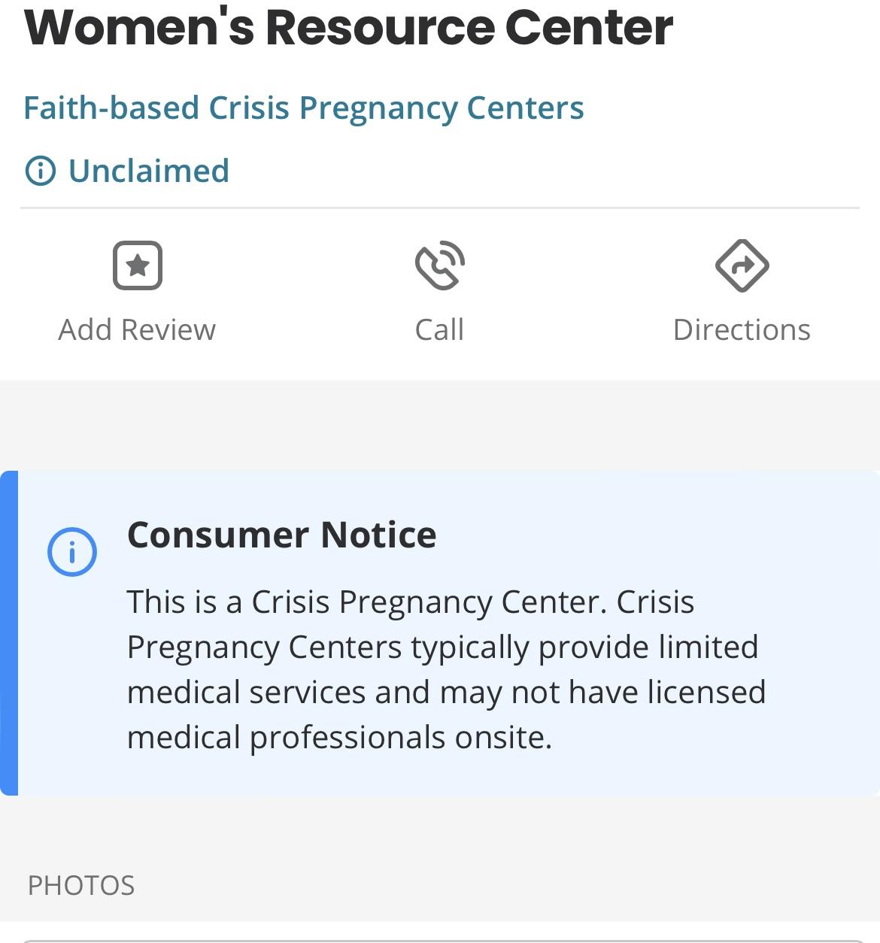This screenshot has width=880, height=943.
Task: Click the "medical professionals onsite" text line
Action: point(339,738)
